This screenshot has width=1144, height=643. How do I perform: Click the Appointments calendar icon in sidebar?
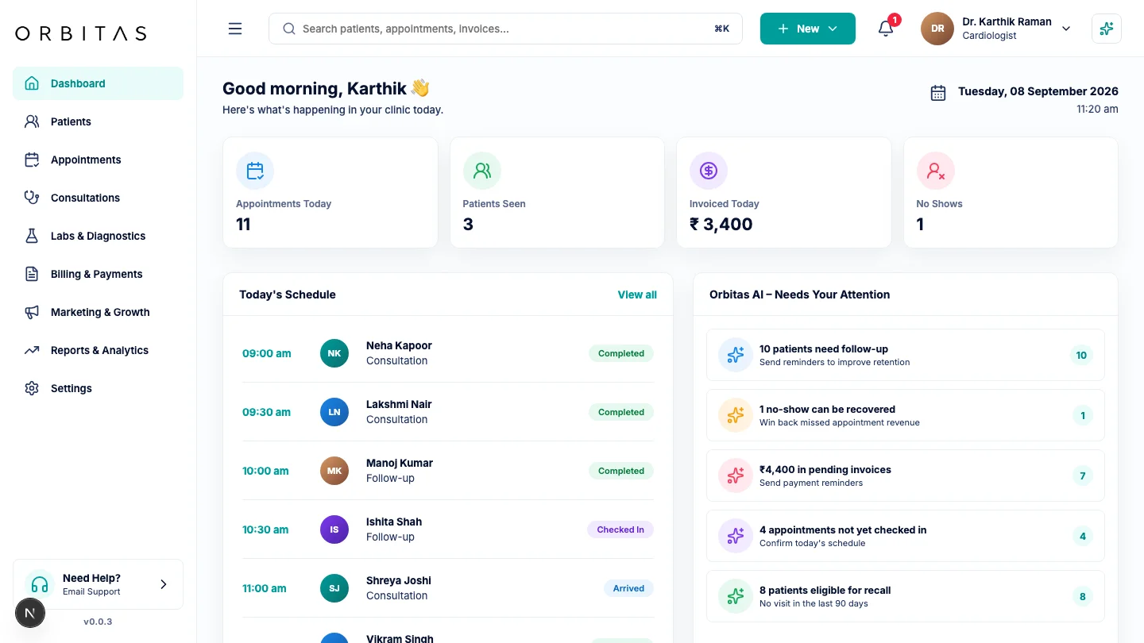[x=32, y=160]
